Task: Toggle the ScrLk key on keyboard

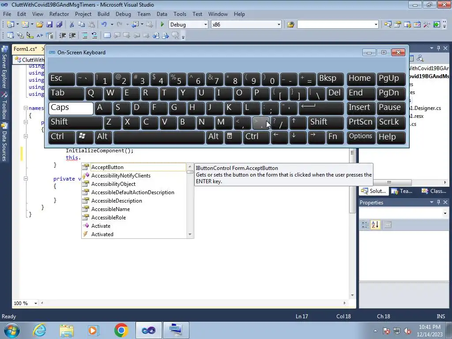Action: (x=391, y=123)
